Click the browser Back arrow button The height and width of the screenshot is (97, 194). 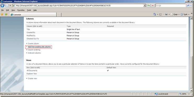click(x=2, y=5)
